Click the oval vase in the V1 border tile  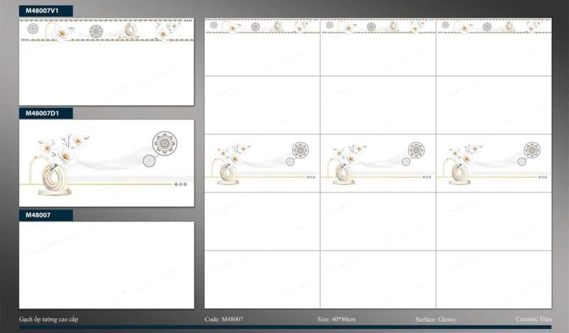(x=130, y=30)
